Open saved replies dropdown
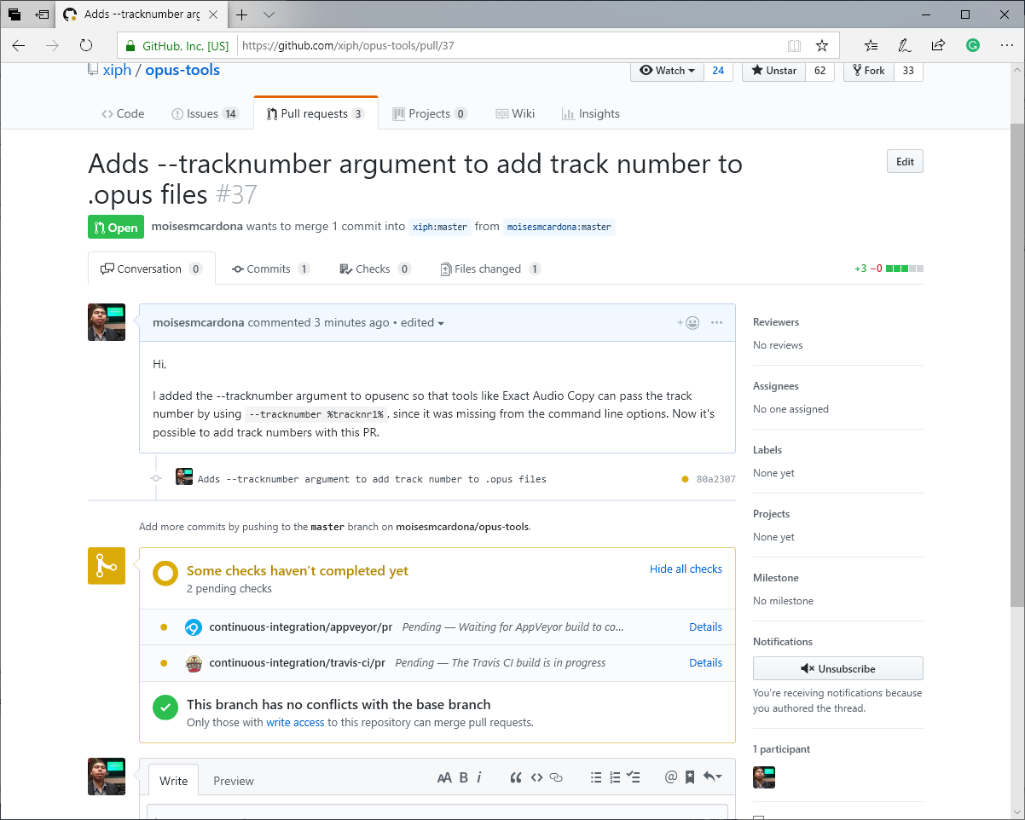The height and width of the screenshot is (820, 1025). (x=712, y=777)
